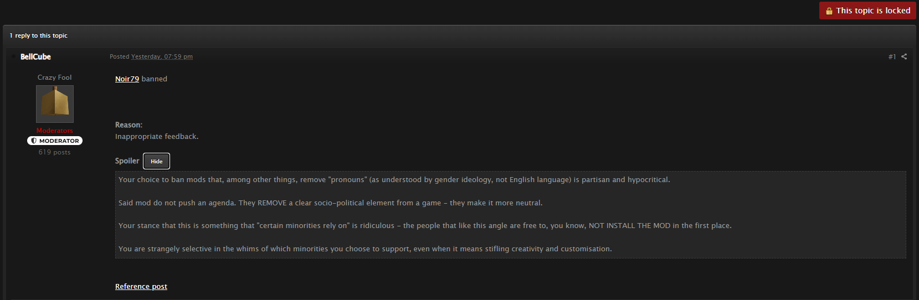The width and height of the screenshot is (919, 300).
Task: Click the MODERATOR badge text
Action: click(x=59, y=141)
